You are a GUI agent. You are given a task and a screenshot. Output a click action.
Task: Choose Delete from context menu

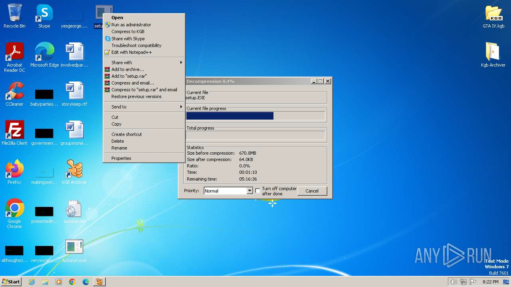[x=144, y=141]
